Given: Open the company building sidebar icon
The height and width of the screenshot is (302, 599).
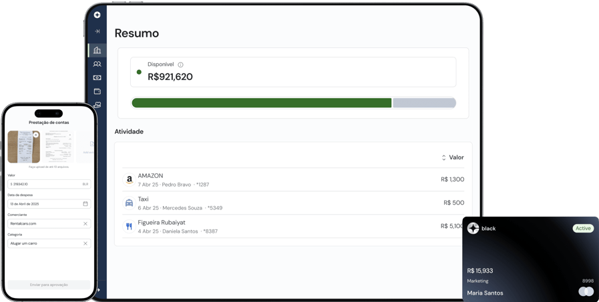Looking at the screenshot, I should [97, 50].
